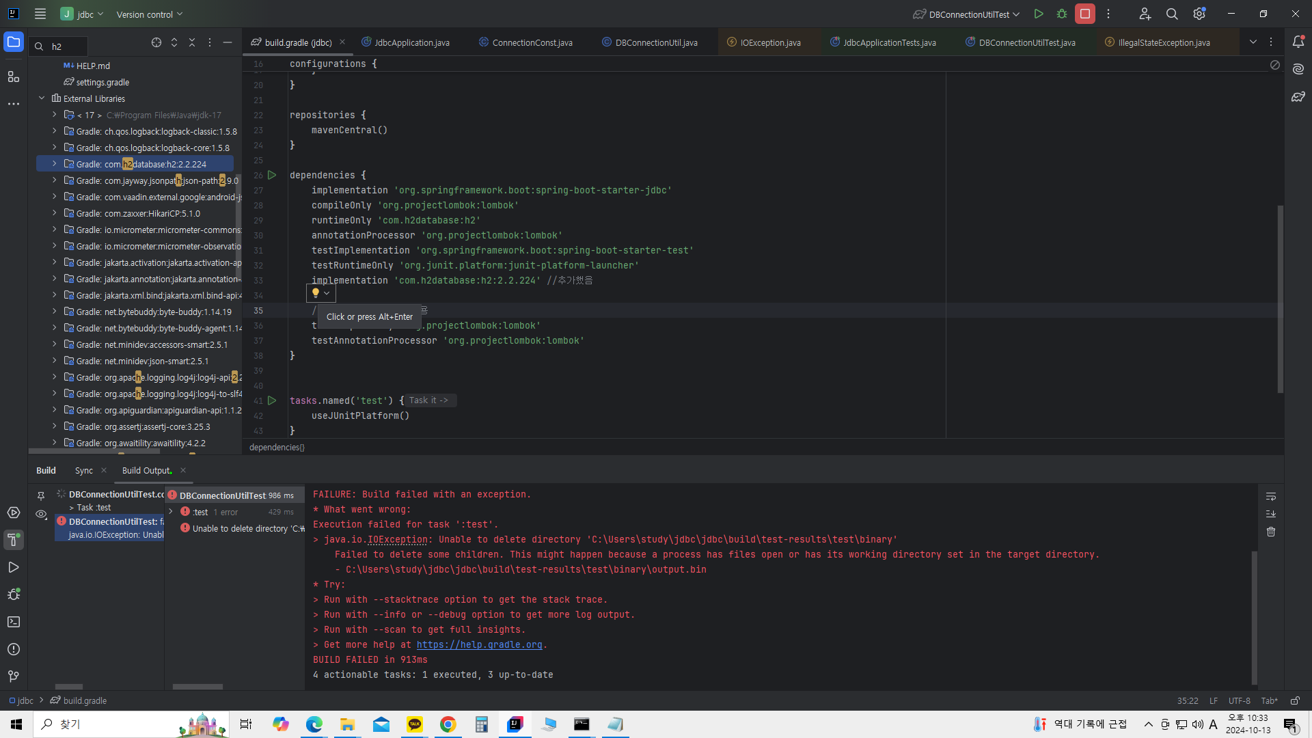
Task: Click jdbc breadcrumb in status bar
Action: pos(21,701)
